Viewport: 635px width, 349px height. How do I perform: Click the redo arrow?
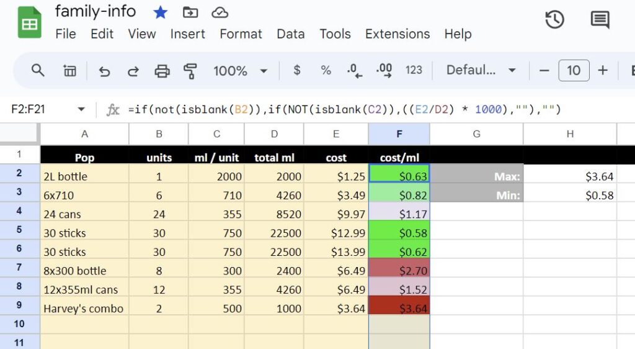[x=133, y=71]
